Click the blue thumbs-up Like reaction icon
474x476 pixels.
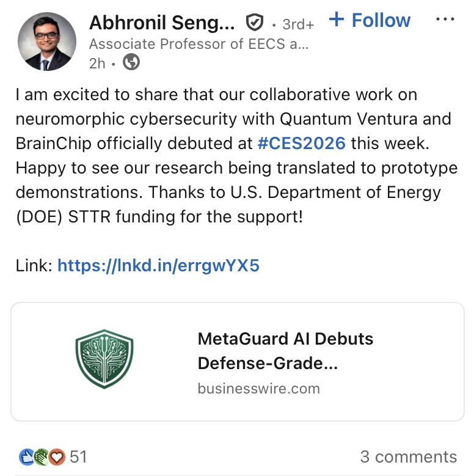[26, 456]
